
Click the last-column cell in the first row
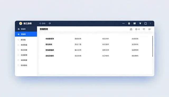135,39
